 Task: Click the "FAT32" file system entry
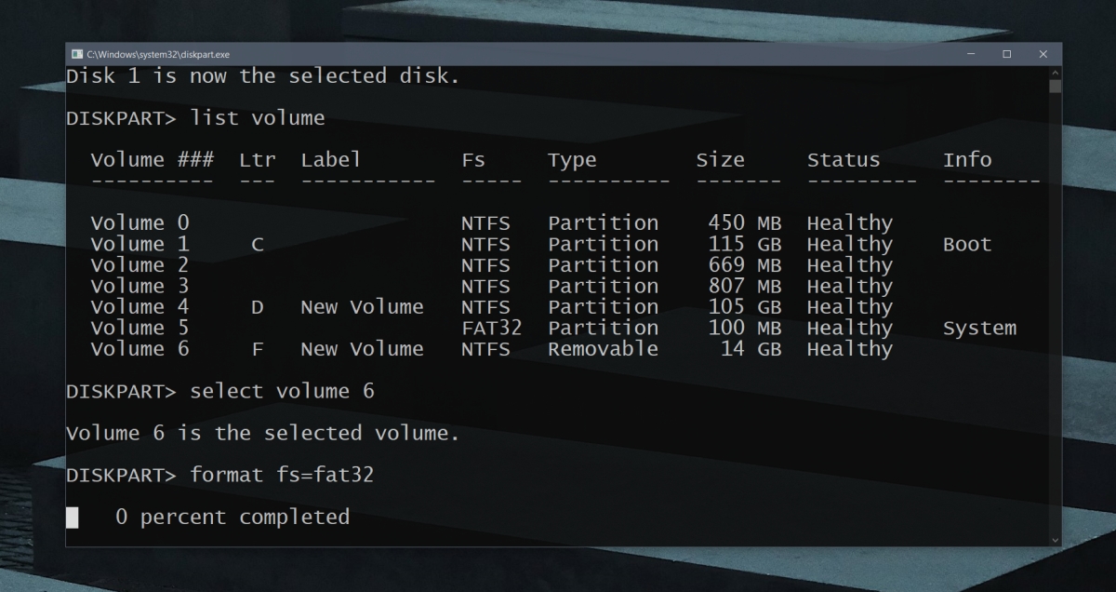pyautogui.click(x=491, y=328)
